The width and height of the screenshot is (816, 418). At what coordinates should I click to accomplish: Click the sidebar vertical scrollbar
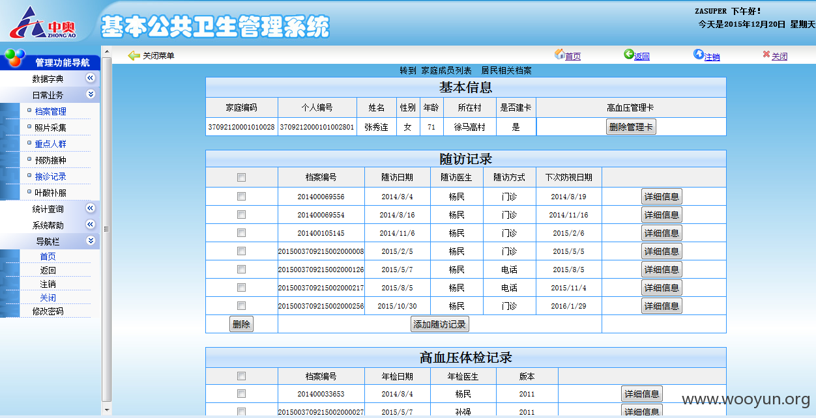pyautogui.click(x=107, y=229)
